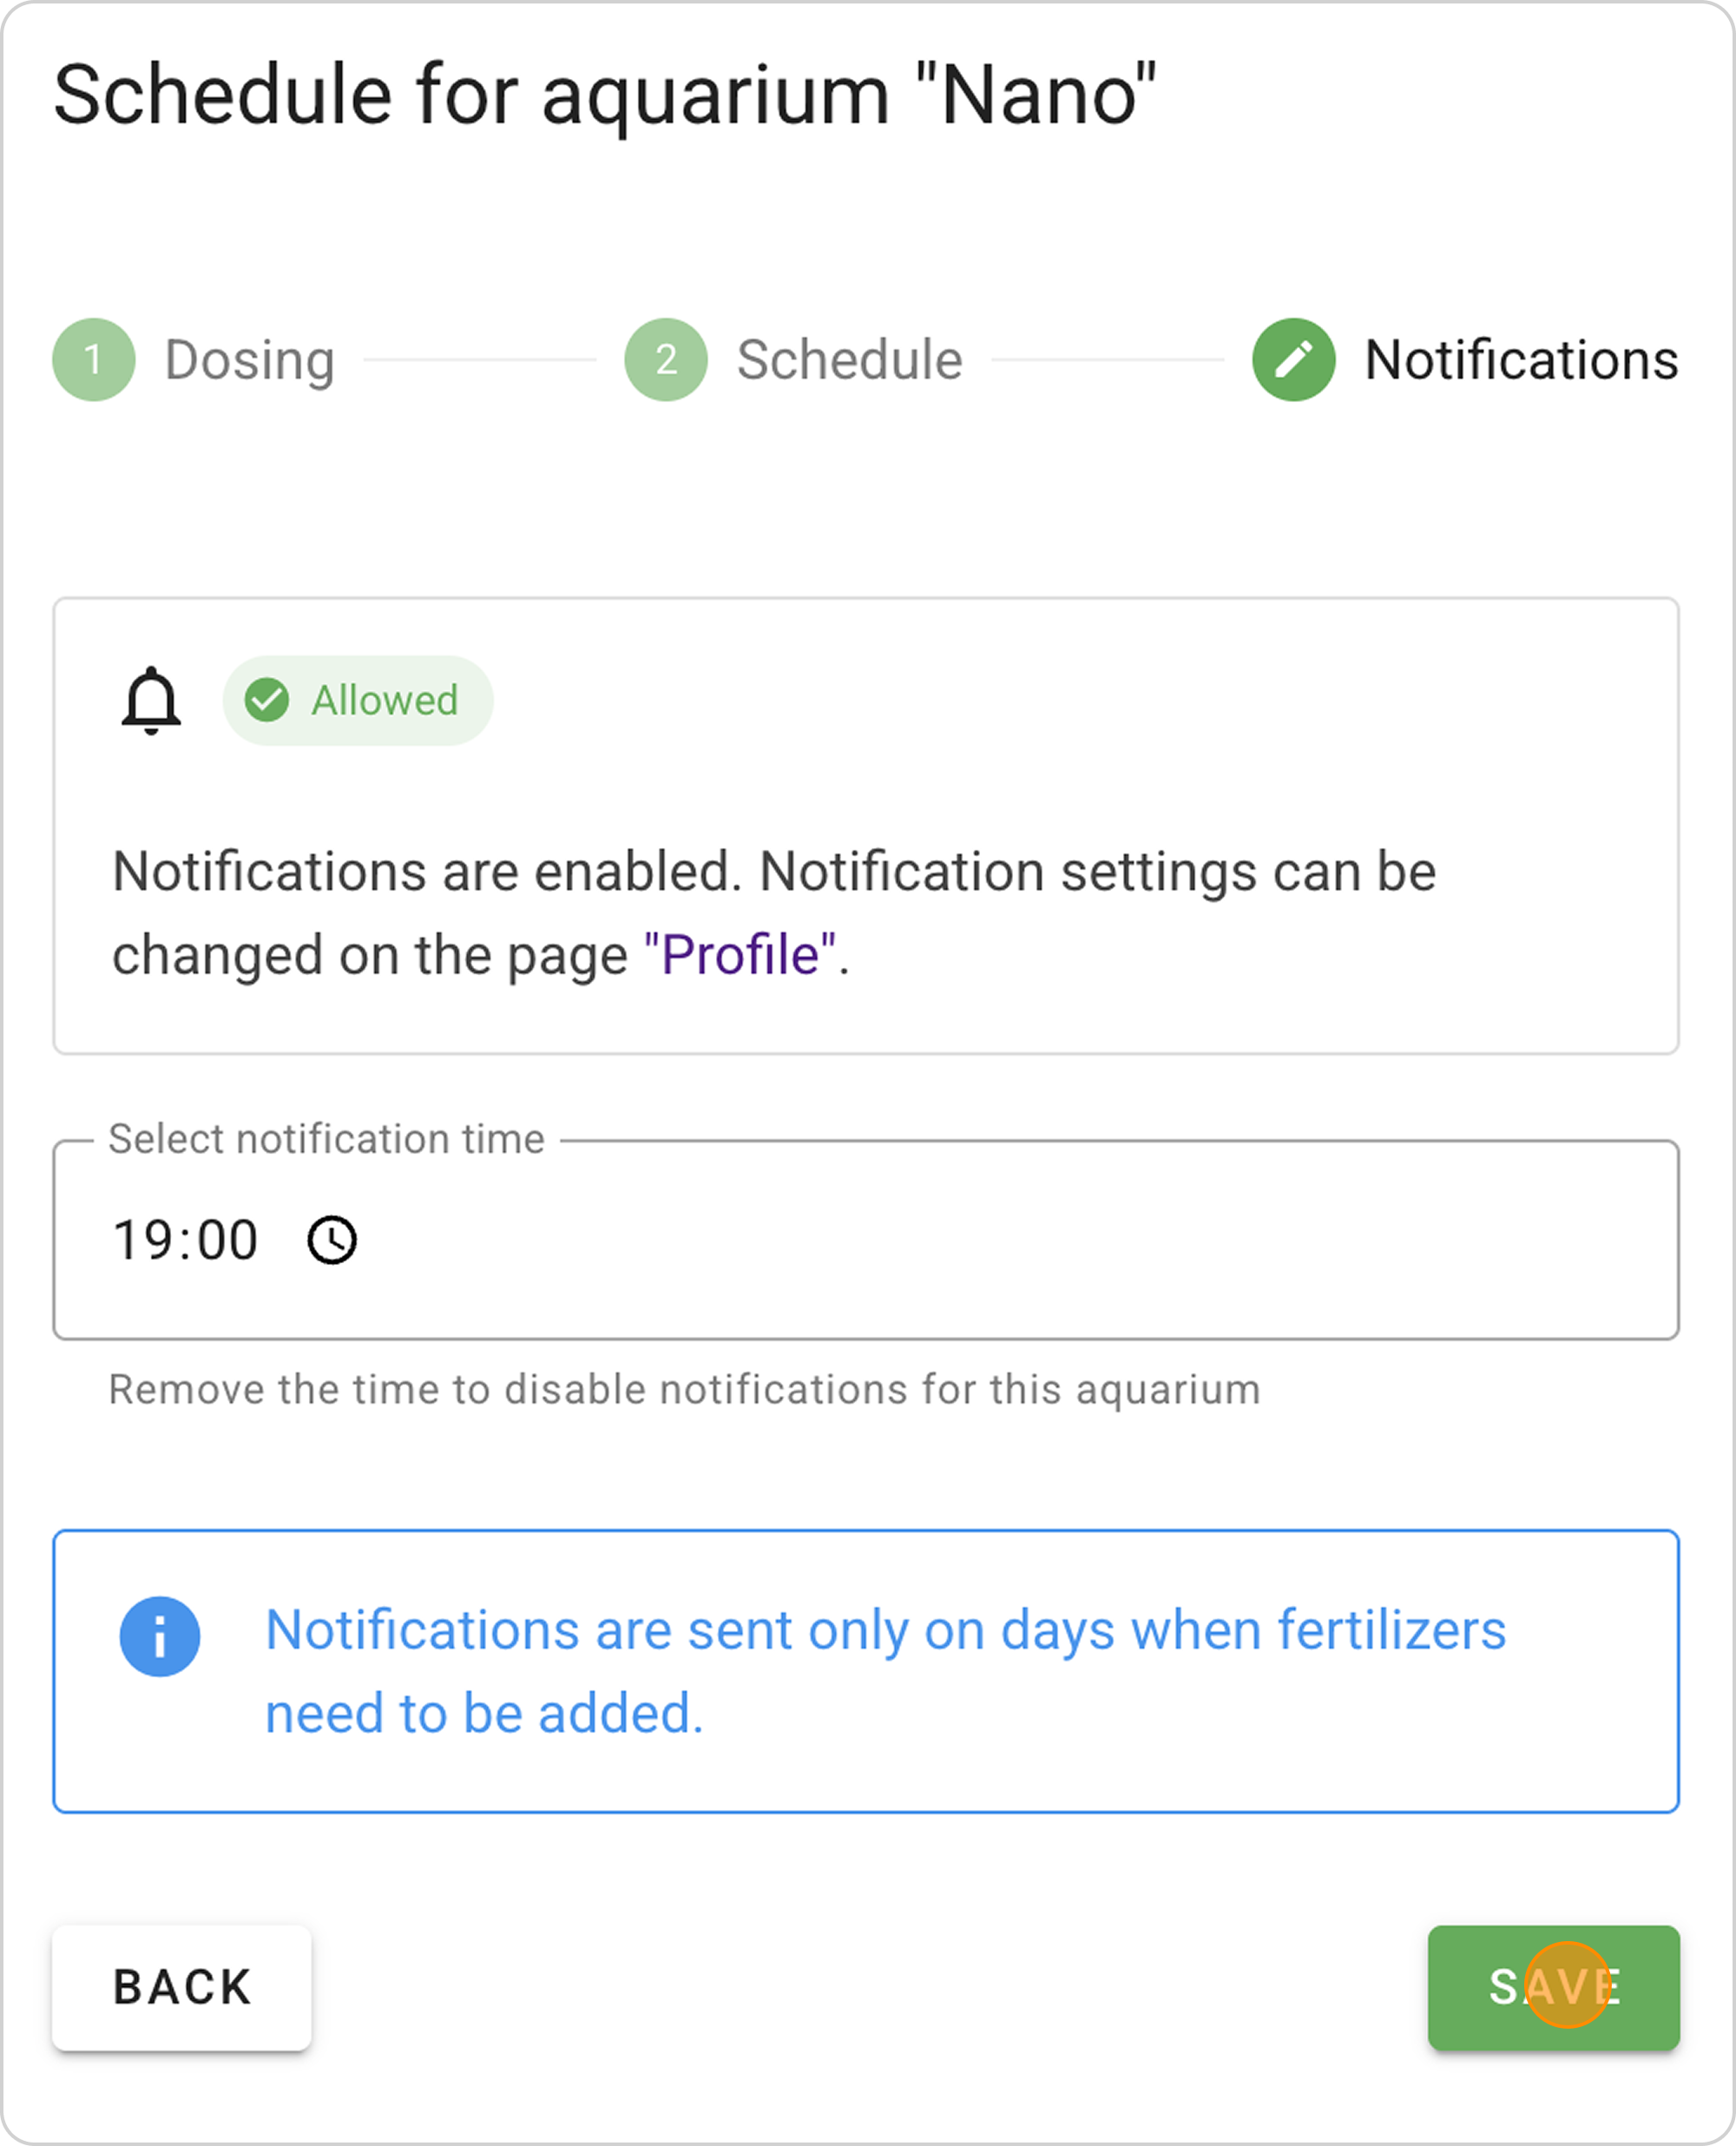Click the step 1 circle for Dosing
This screenshot has height=2146, width=1736.
pos(93,360)
